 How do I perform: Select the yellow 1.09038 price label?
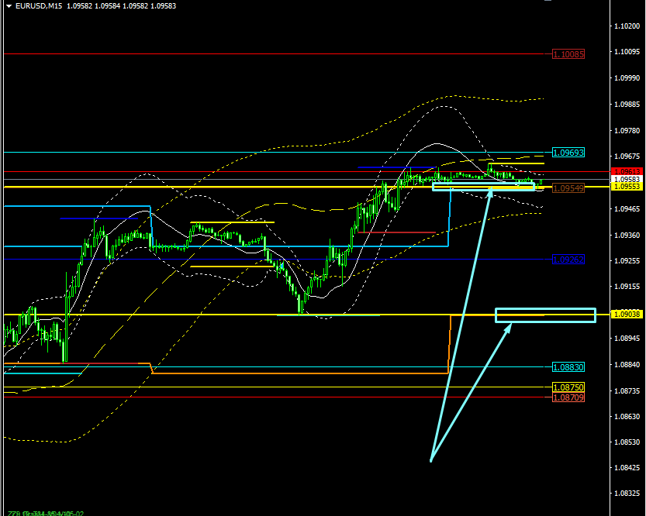[627, 315]
